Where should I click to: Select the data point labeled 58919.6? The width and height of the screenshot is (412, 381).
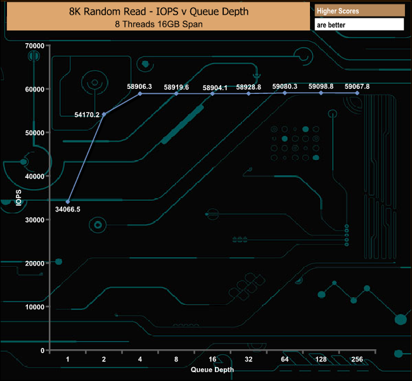click(x=176, y=93)
